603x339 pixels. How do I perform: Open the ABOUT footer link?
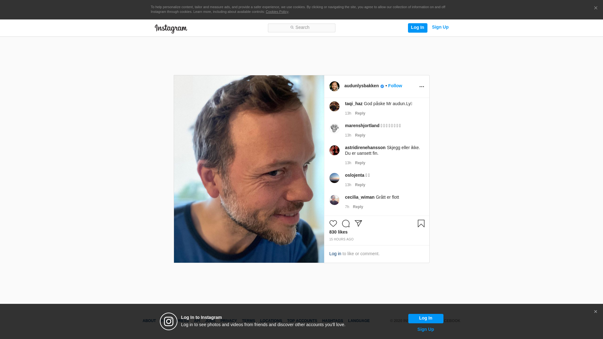[149, 321]
